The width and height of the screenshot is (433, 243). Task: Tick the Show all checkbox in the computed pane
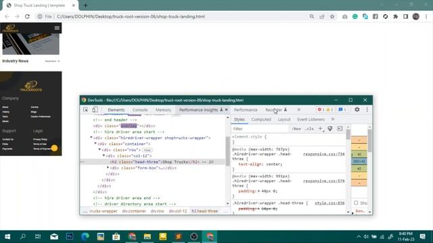(356, 202)
